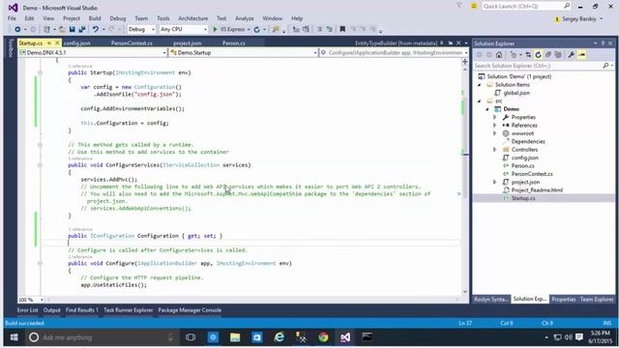Click the yellow feedback smiley icon

click(x=474, y=6)
